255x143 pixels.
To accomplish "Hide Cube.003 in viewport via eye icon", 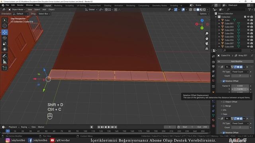I will click(248, 30).
